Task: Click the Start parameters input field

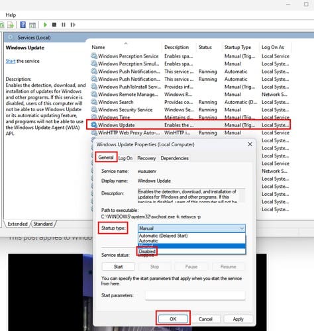Action: [195, 295]
